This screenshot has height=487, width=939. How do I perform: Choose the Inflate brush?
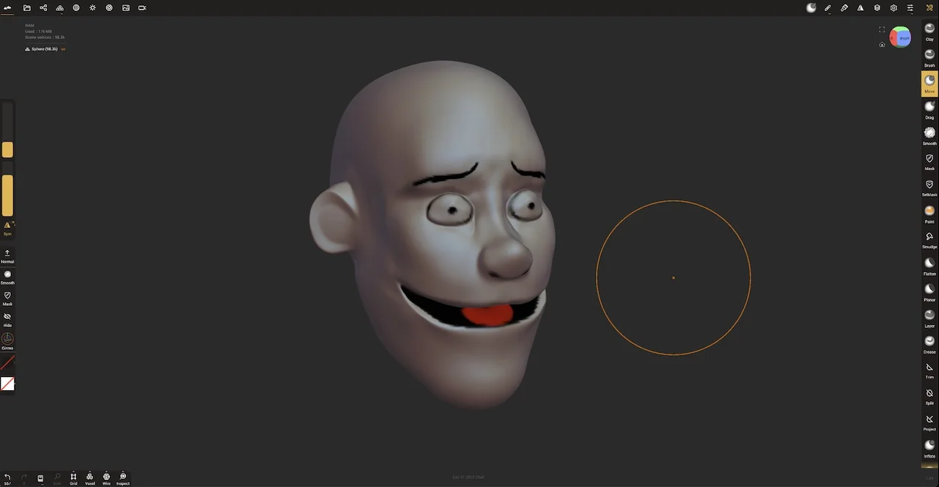(x=929, y=449)
